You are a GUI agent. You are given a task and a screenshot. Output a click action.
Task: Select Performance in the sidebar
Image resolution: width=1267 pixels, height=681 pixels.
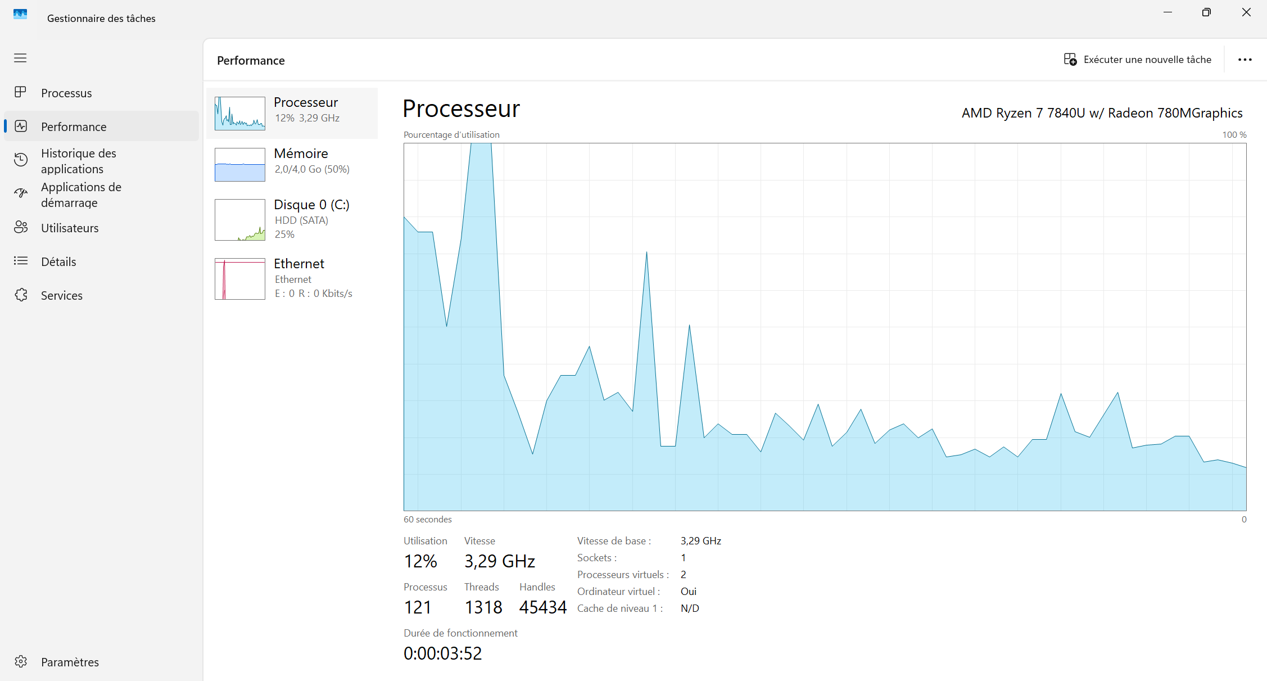101,127
